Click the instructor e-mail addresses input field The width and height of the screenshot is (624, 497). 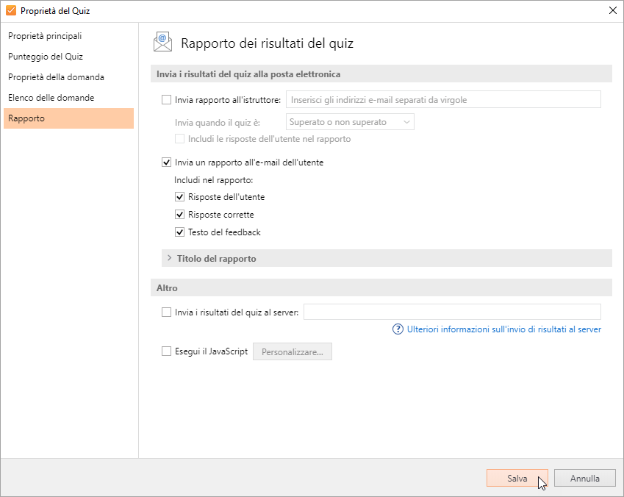click(x=442, y=100)
